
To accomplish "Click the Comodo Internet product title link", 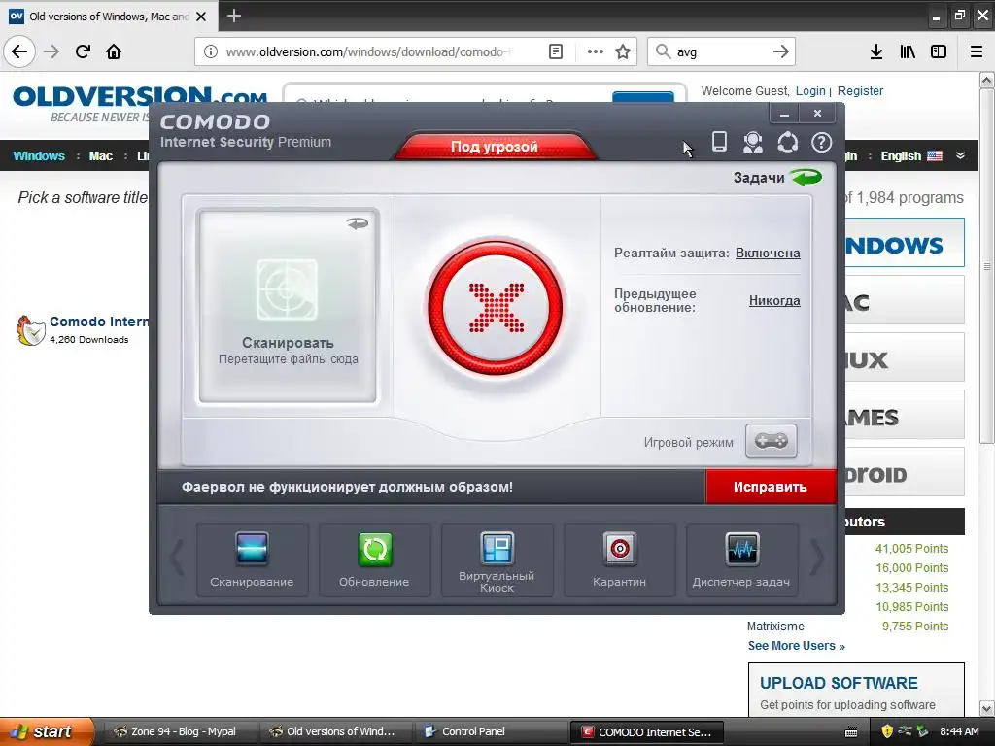I will pos(99,322).
